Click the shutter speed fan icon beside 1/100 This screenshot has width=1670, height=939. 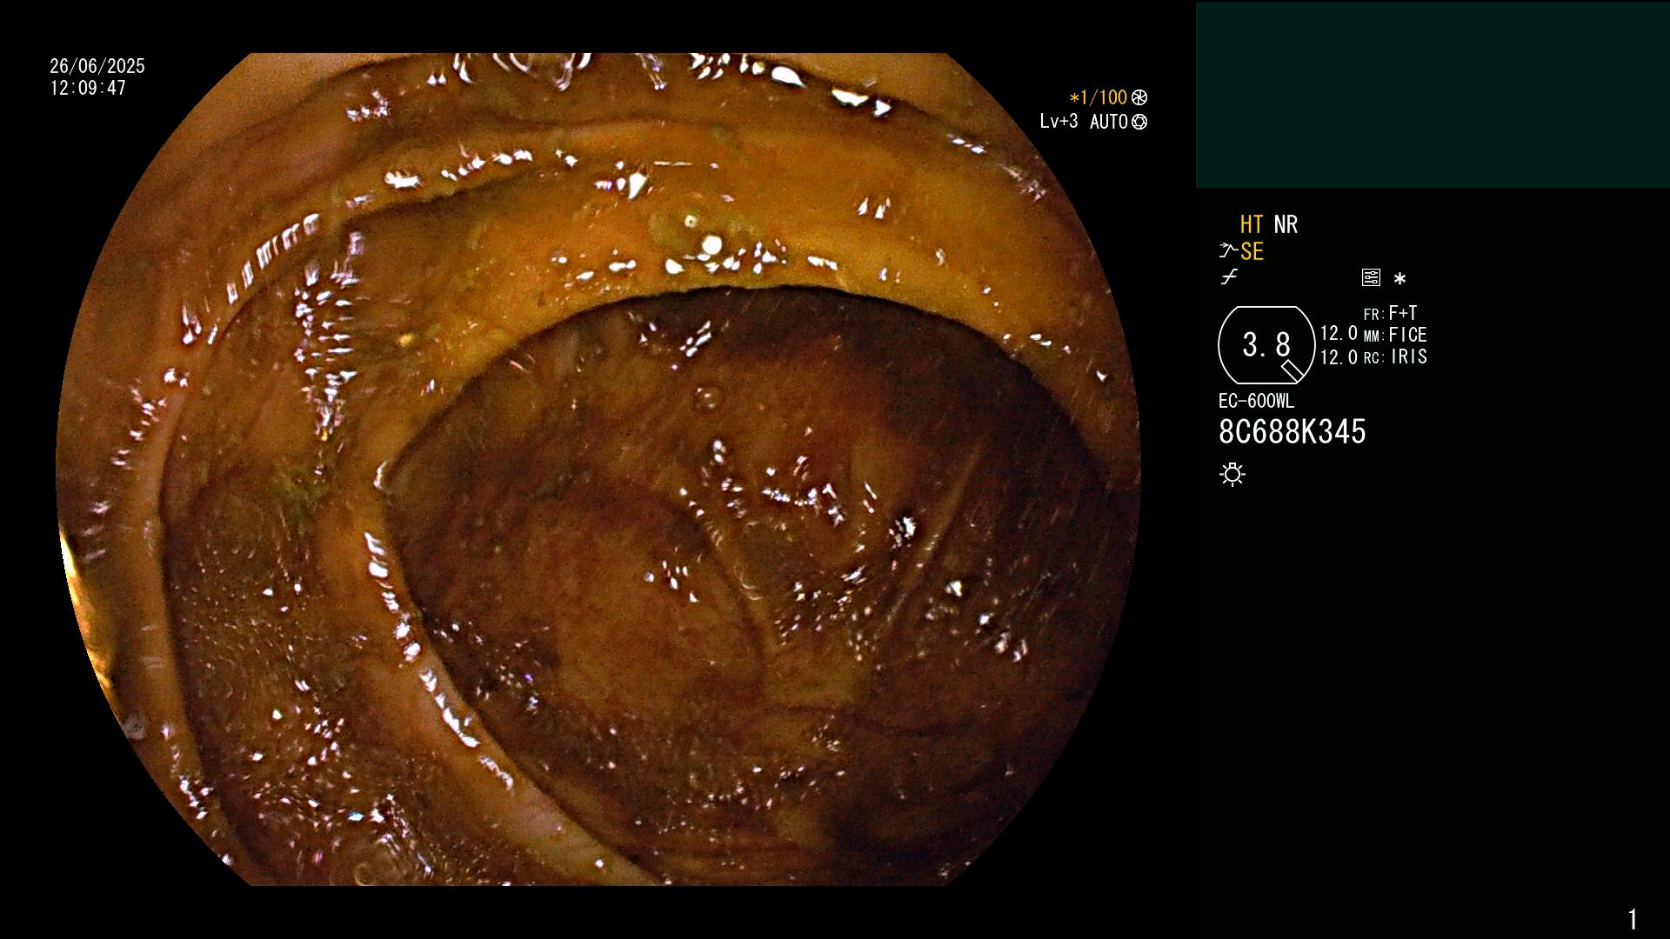click(x=1139, y=98)
